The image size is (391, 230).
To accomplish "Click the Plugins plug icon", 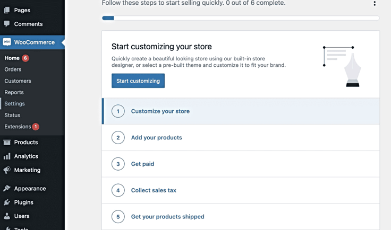I will (7, 202).
